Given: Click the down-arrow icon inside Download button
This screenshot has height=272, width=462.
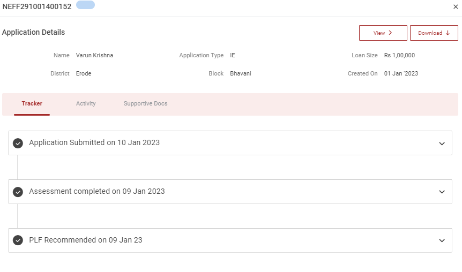Looking at the screenshot, I should click(x=448, y=33).
